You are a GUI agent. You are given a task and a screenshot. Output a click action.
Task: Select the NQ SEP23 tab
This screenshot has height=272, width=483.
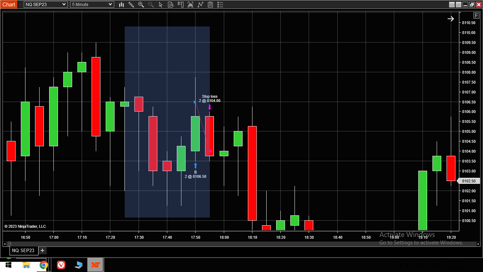point(23,250)
